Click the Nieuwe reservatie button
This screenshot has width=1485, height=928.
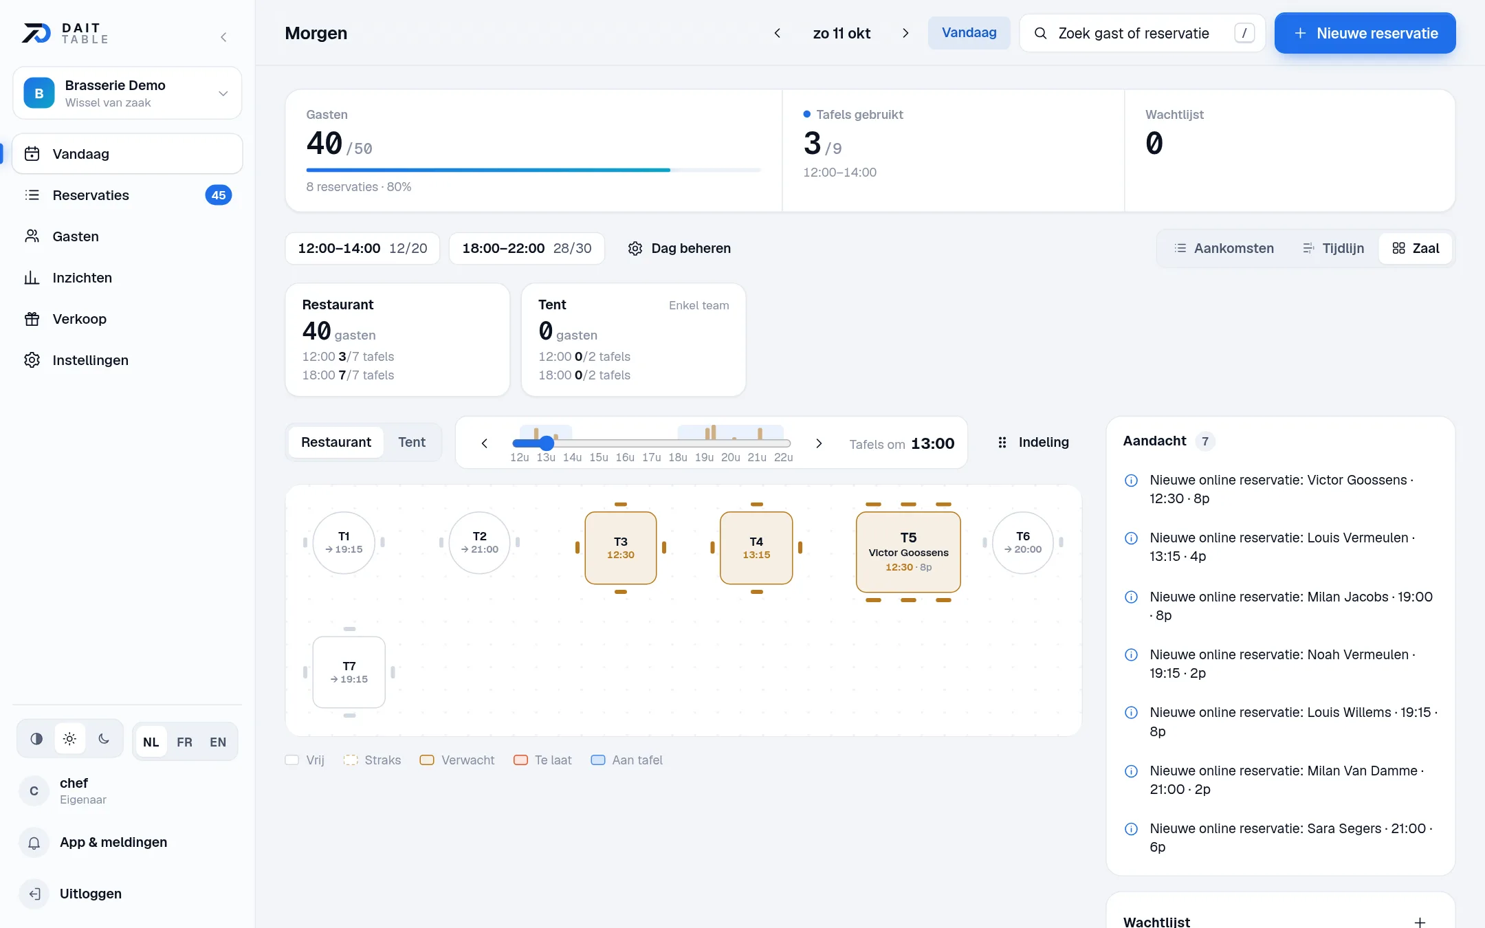(x=1365, y=33)
